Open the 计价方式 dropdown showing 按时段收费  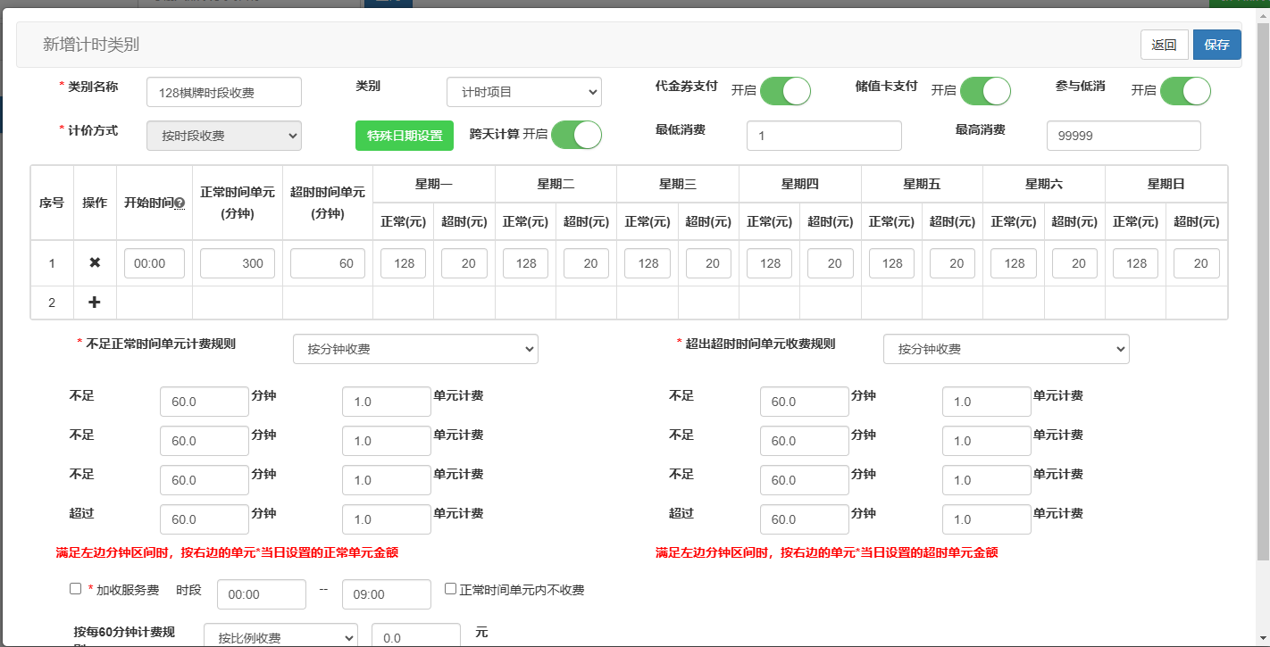coord(223,136)
